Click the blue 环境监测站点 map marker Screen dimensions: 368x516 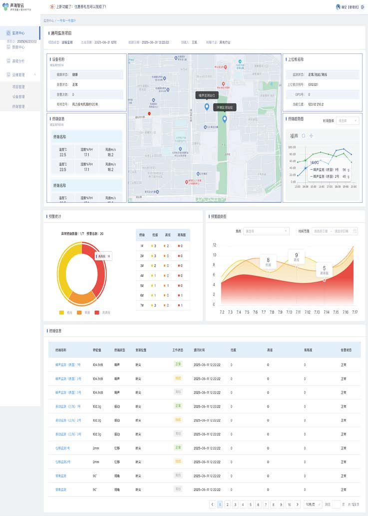click(x=225, y=118)
